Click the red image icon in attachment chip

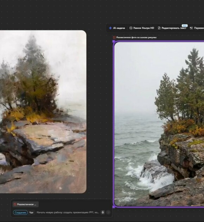(x=15, y=204)
